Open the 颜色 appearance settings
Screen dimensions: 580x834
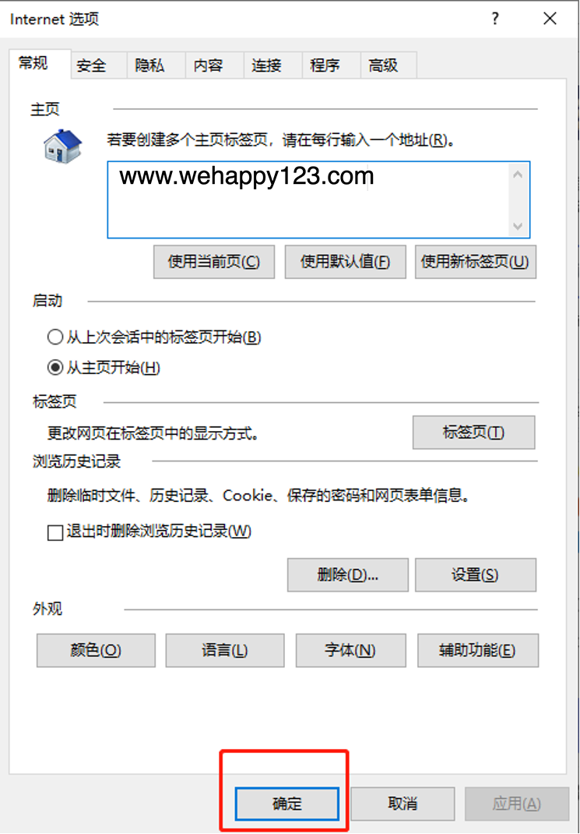[96, 650]
